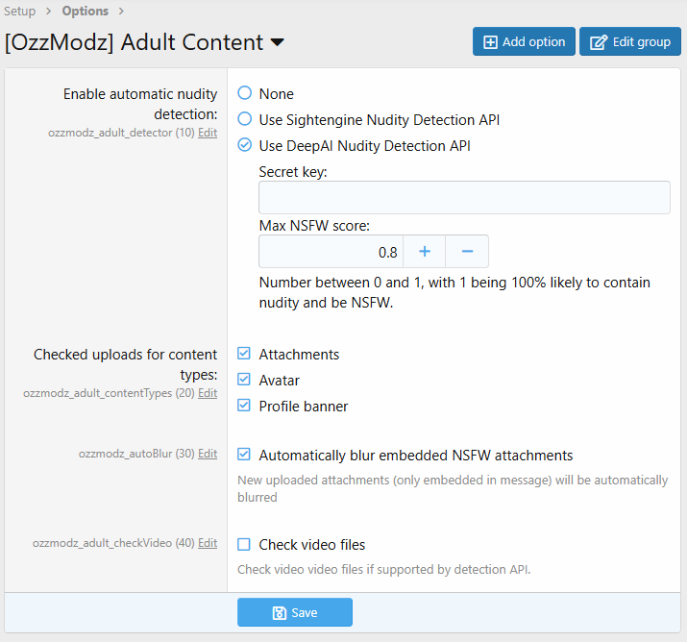Go to Setup in breadcrumb
Viewport: 687px width, 642px height.
20,12
